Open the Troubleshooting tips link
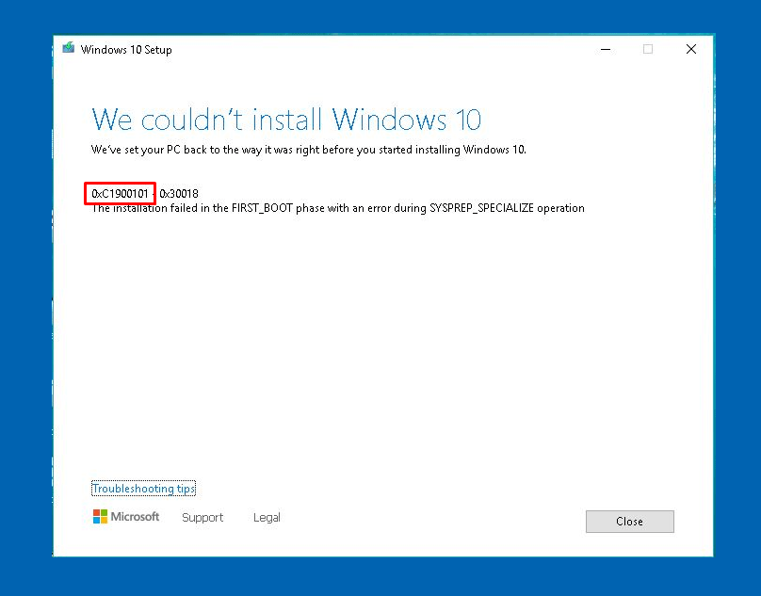761x596 pixels. [143, 489]
